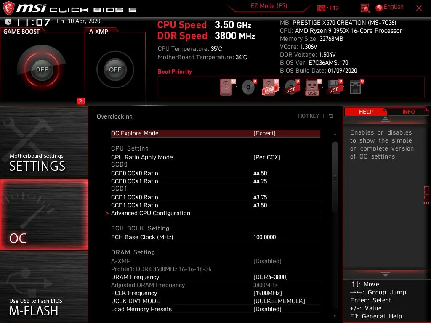Switch to EZ Mode (F7)
The image size is (431, 323).
[x=269, y=6]
